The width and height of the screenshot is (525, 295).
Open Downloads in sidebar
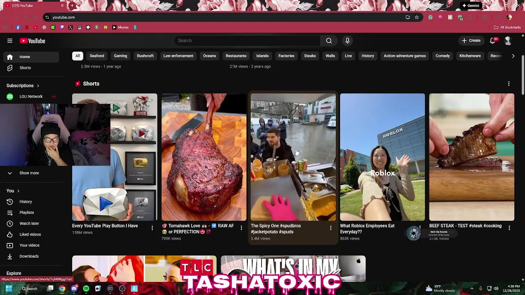[x=31, y=256]
